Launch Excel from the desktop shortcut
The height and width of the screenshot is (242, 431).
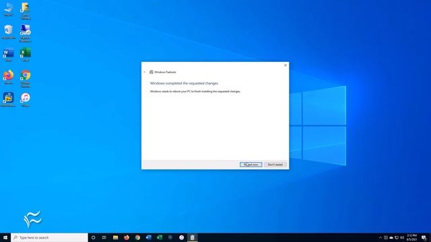pos(26,54)
